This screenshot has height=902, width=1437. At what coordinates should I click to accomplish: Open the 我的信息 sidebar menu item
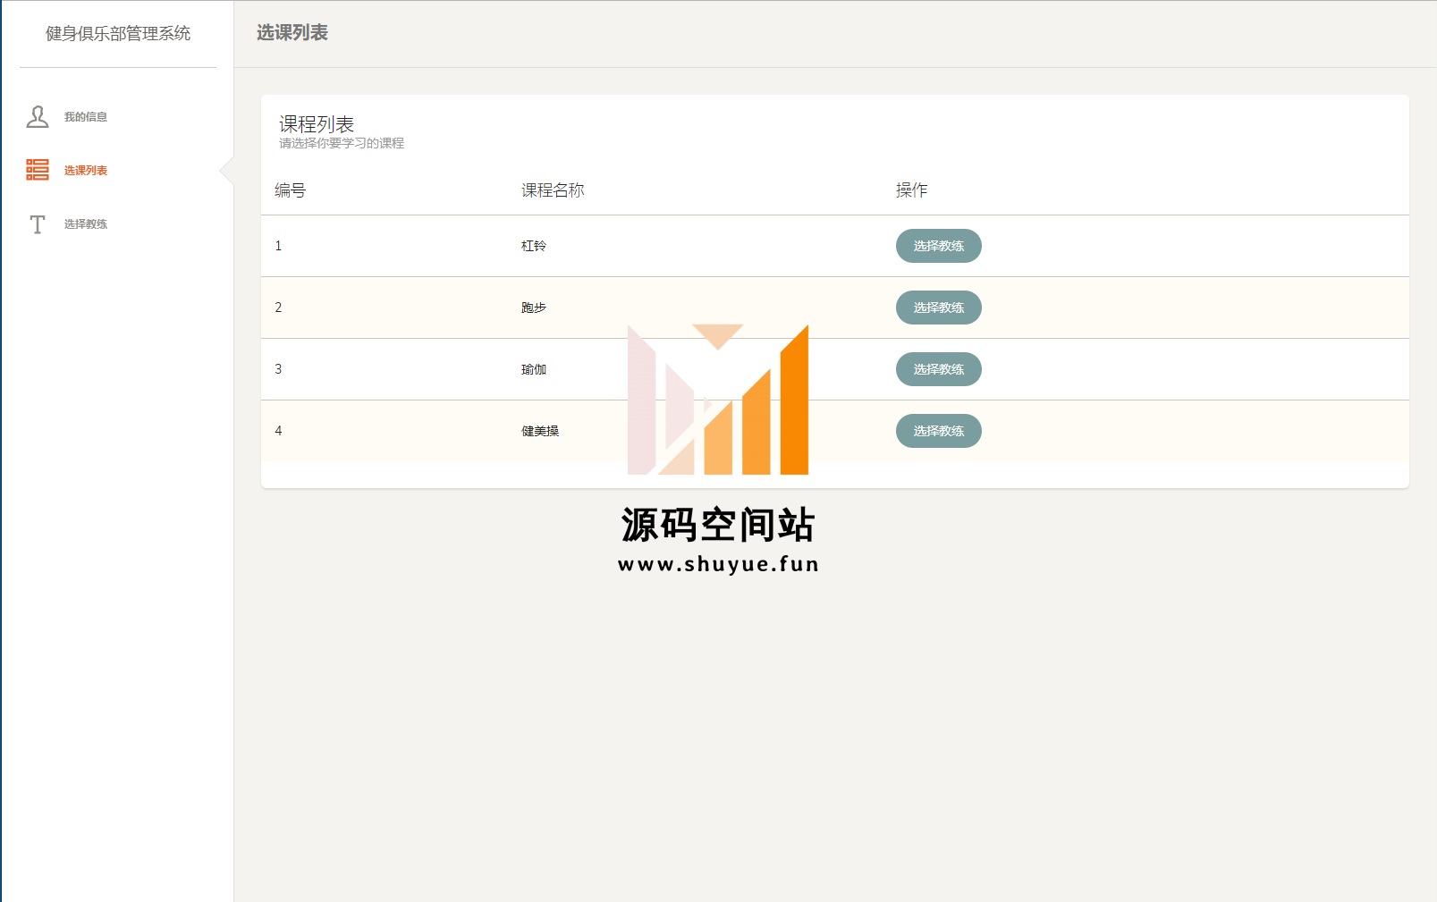pos(117,117)
